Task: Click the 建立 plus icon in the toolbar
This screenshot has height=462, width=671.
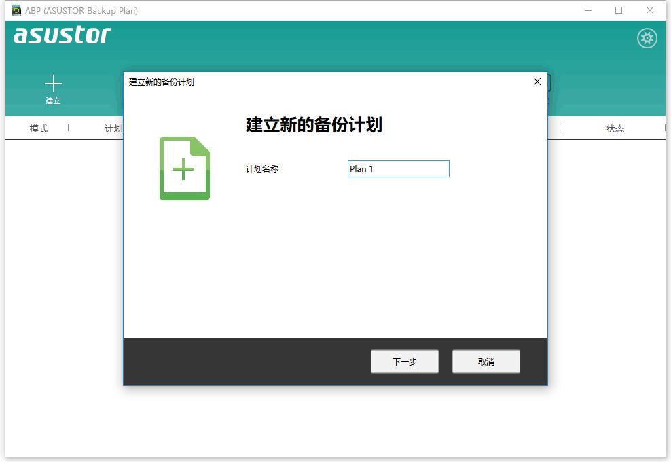Action: coord(54,84)
